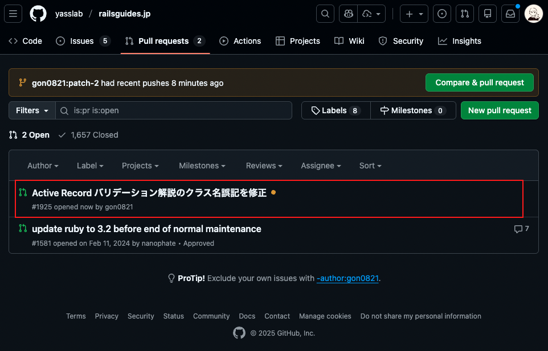
Task: Open the search magnifier in header
Action: tap(325, 14)
